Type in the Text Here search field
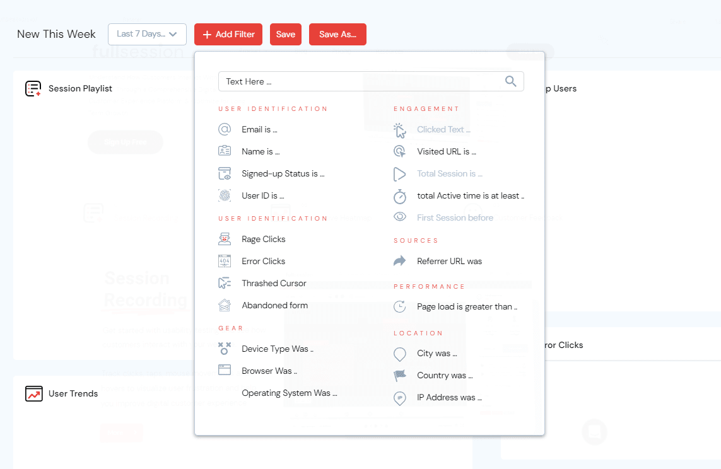Image resolution: width=721 pixels, height=469 pixels. pyautogui.click(x=360, y=81)
